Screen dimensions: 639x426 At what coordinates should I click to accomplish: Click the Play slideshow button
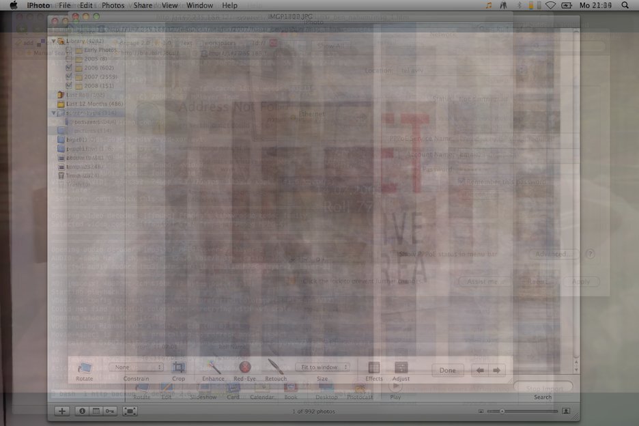coord(395,388)
